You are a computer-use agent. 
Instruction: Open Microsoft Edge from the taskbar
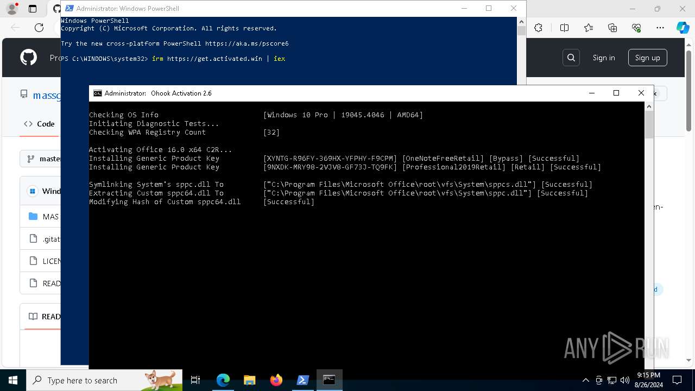click(x=223, y=380)
